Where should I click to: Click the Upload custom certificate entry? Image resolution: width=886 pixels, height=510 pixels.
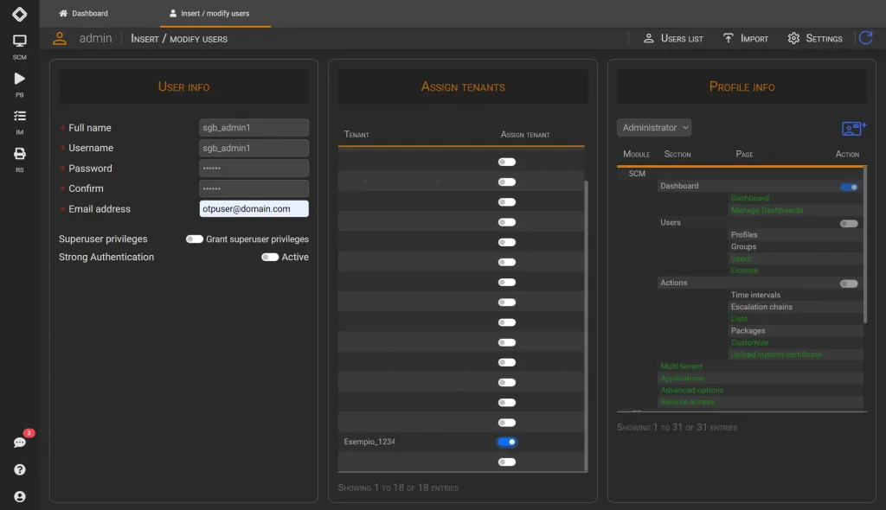coord(776,354)
